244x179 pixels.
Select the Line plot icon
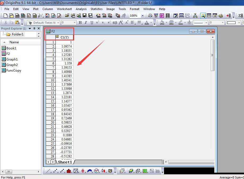(x=48, y=171)
